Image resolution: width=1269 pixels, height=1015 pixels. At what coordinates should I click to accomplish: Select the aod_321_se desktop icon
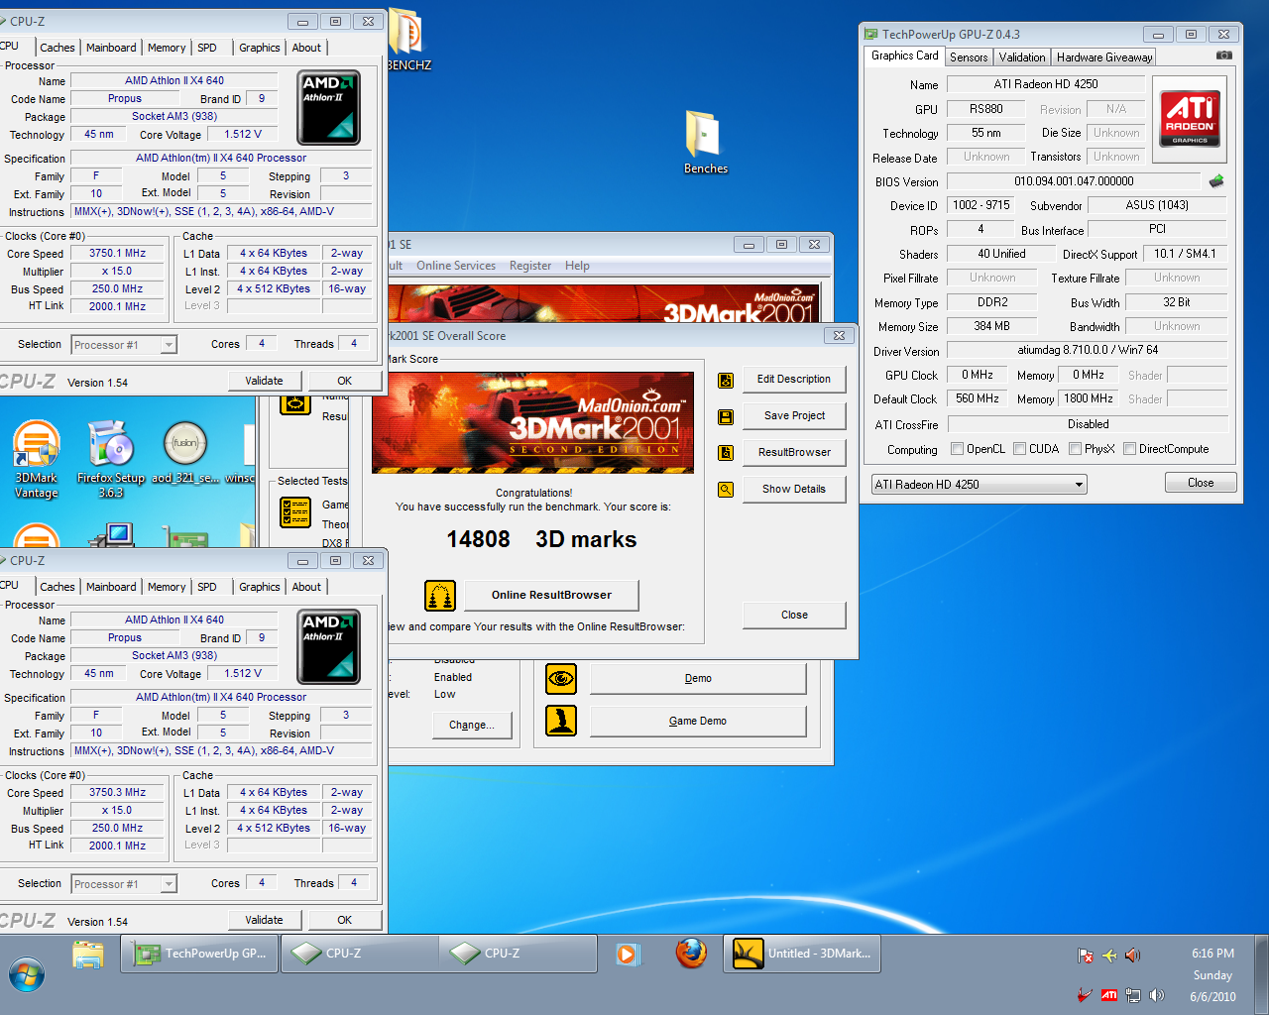coord(185,453)
